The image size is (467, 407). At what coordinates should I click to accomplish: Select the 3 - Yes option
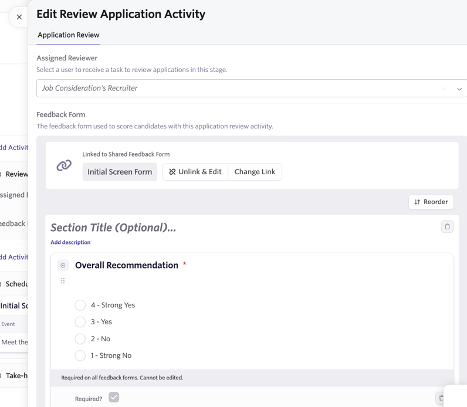80,322
